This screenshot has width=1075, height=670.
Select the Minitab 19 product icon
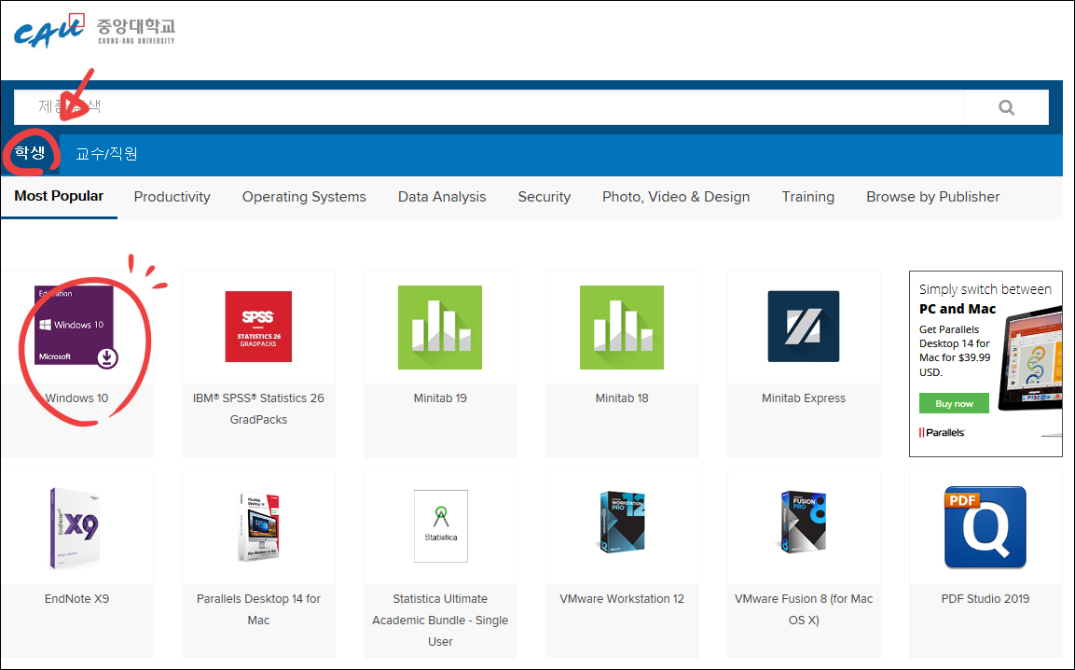point(440,328)
